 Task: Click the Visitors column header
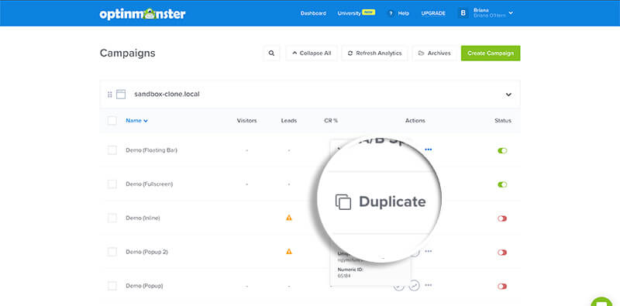click(246, 121)
